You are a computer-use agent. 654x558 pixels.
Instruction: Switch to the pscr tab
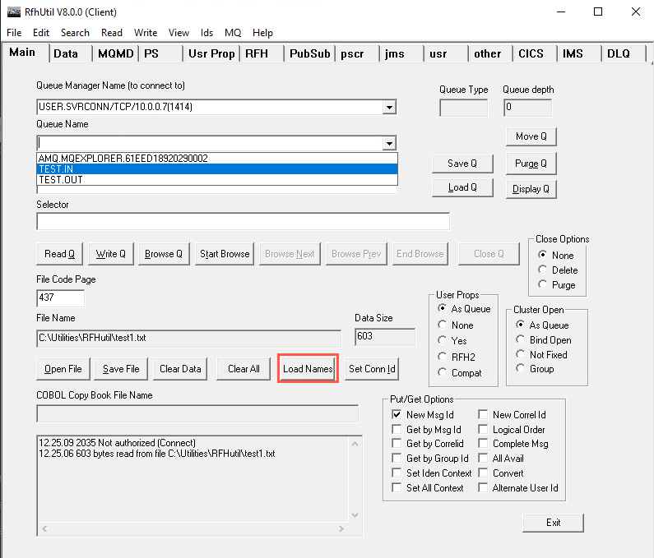358,53
